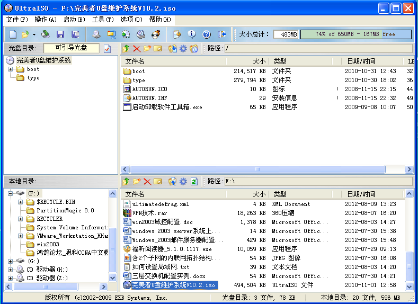Go up one level in the disc directory toolbar
Image resolution: width=418 pixels, height=304 pixels.
coord(126,49)
